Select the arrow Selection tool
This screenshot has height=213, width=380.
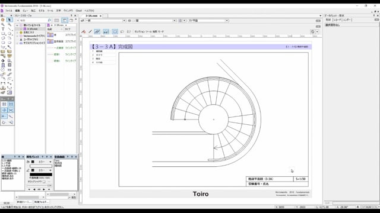point(9,20)
